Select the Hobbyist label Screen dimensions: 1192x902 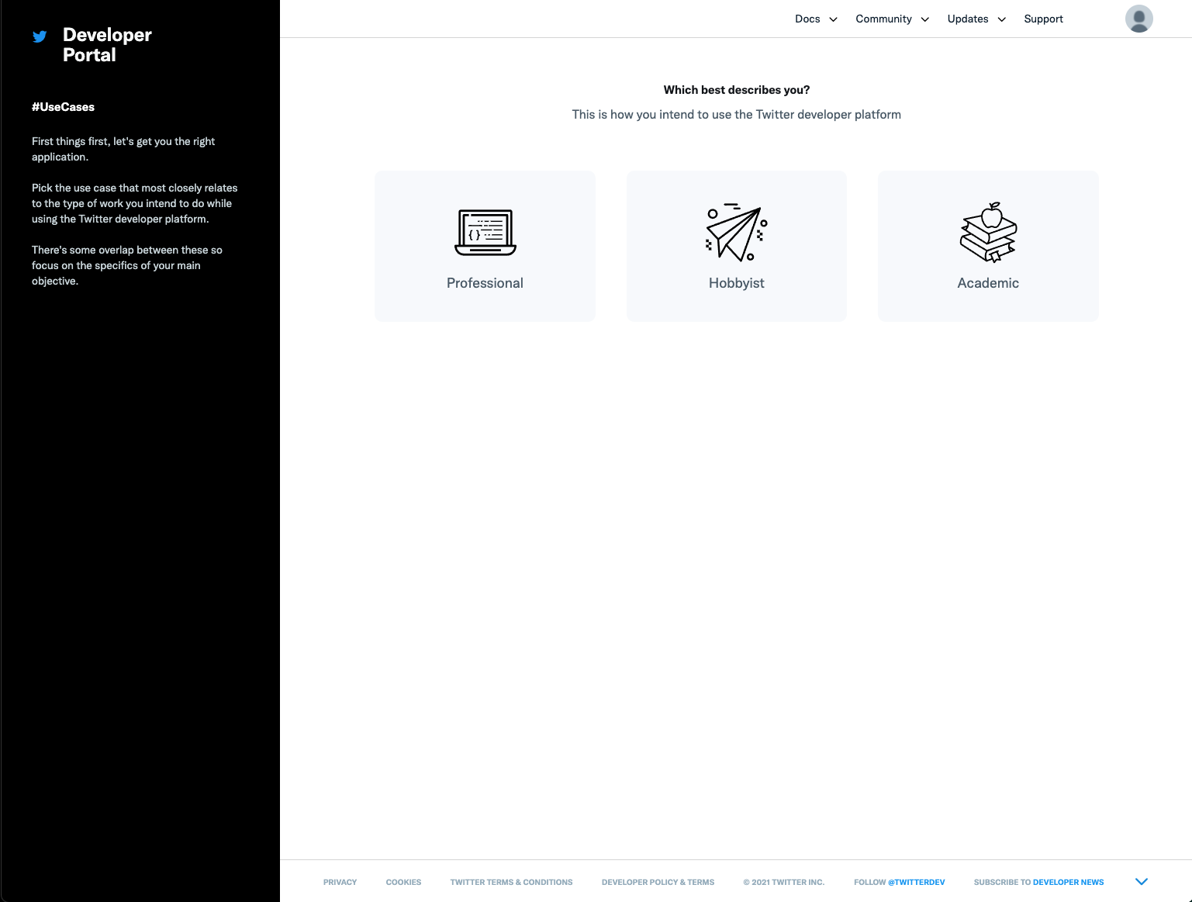(736, 283)
